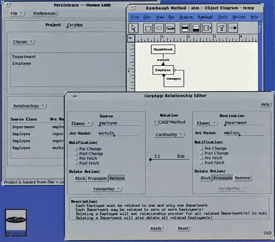Enable Source Pre Change notification

click(76, 149)
